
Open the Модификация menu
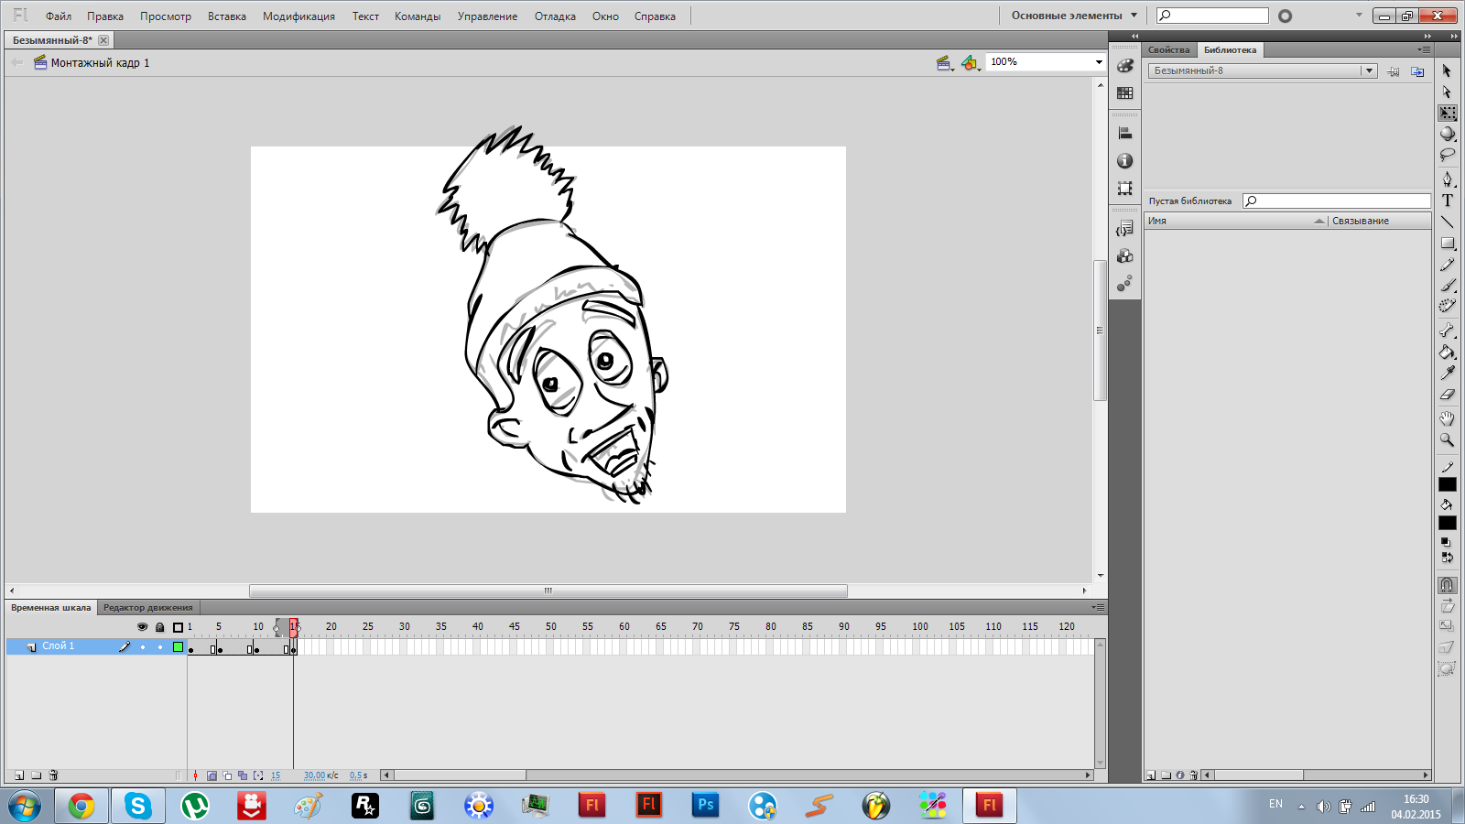click(x=298, y=16)
